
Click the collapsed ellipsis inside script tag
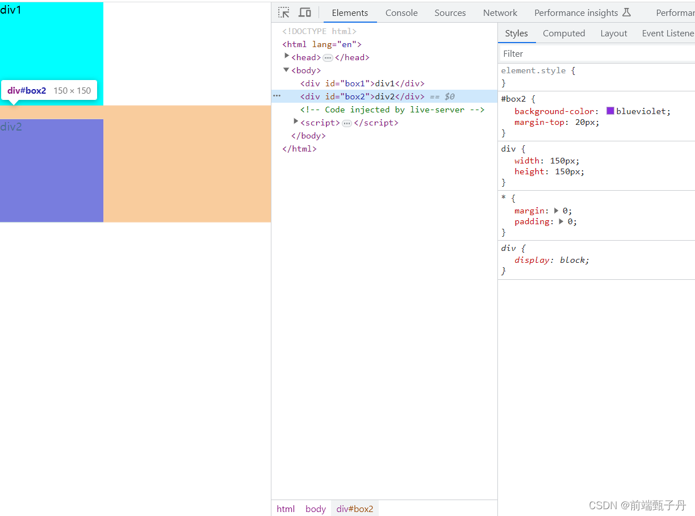click(347, 123)
